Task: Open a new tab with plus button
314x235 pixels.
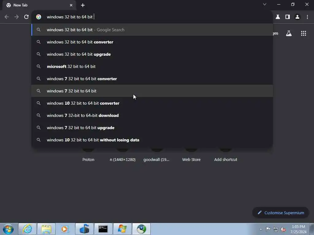Action: (x=83, y=5)
